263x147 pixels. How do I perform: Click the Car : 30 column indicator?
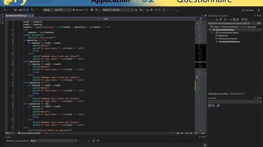tap(189, 133)
